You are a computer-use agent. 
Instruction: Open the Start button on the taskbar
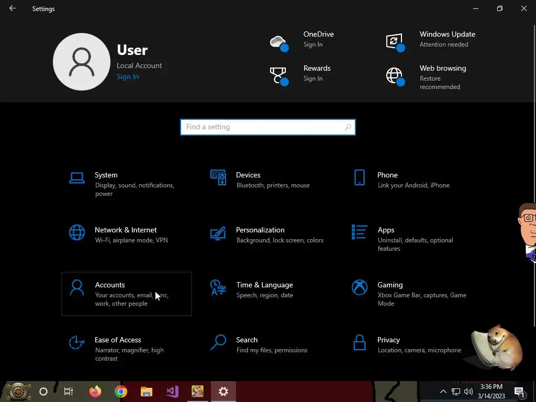coord(17,392)
